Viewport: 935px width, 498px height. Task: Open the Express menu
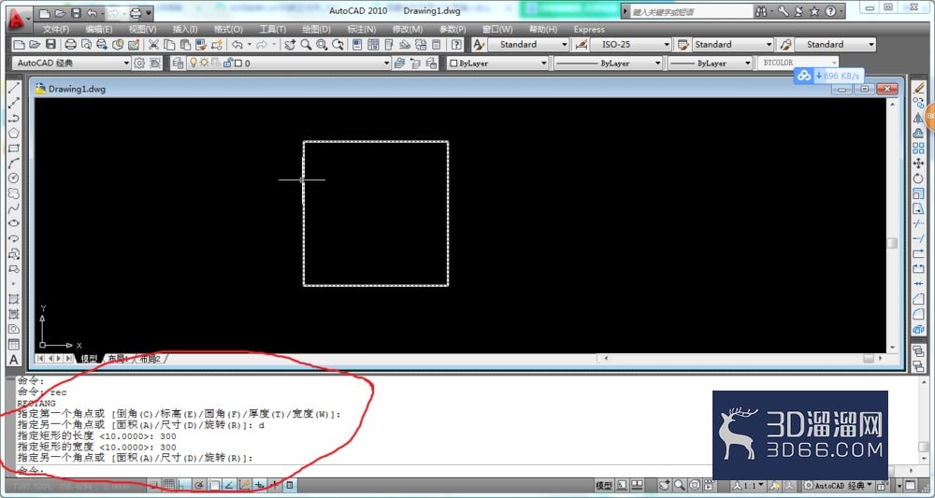coord(589,29)
